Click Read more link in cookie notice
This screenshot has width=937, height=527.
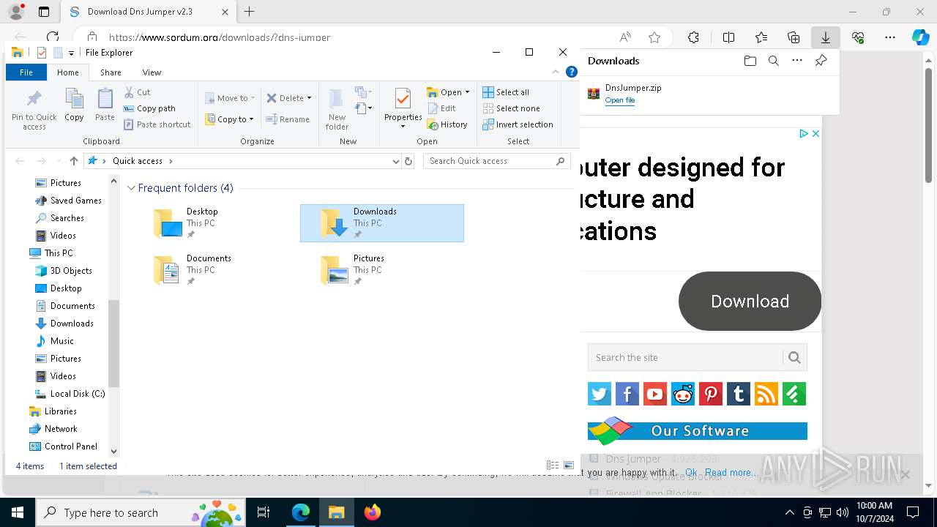(x=732, y=473)
